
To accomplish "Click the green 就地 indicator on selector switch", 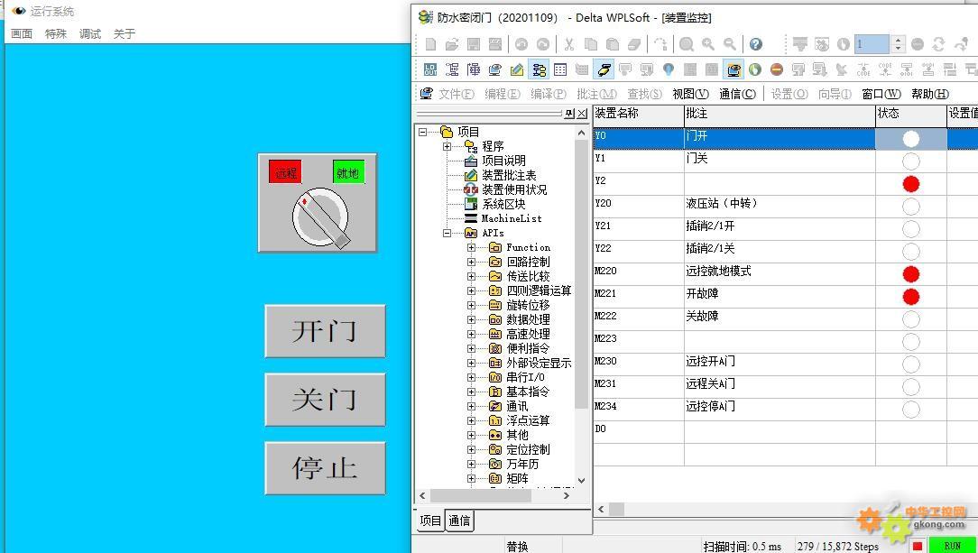I will pyautogui.click(x=348, y=172).
